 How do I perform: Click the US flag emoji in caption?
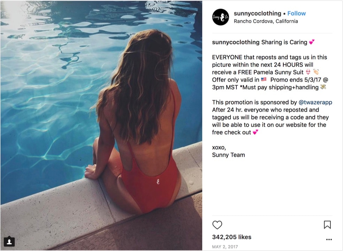(x=264, y=79)
